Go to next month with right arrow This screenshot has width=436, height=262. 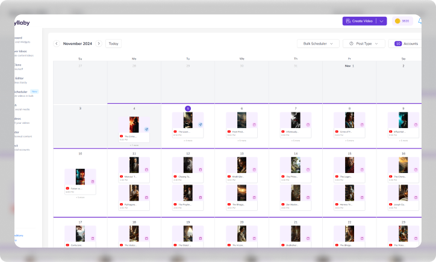(99, 44)
